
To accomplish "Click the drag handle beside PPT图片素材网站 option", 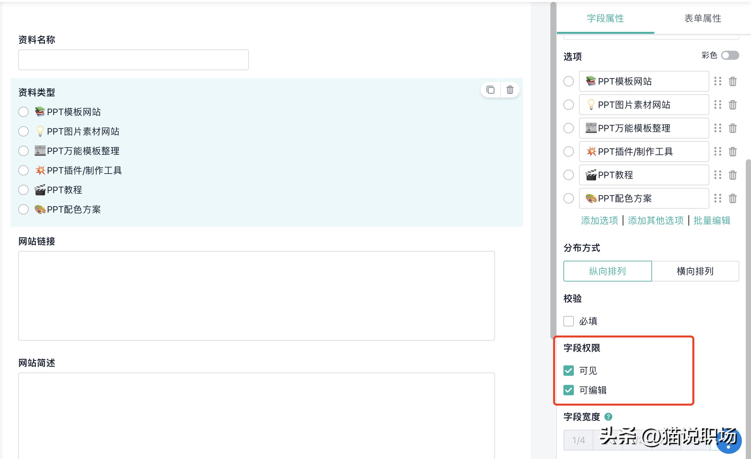I will [x=718, y=105].
